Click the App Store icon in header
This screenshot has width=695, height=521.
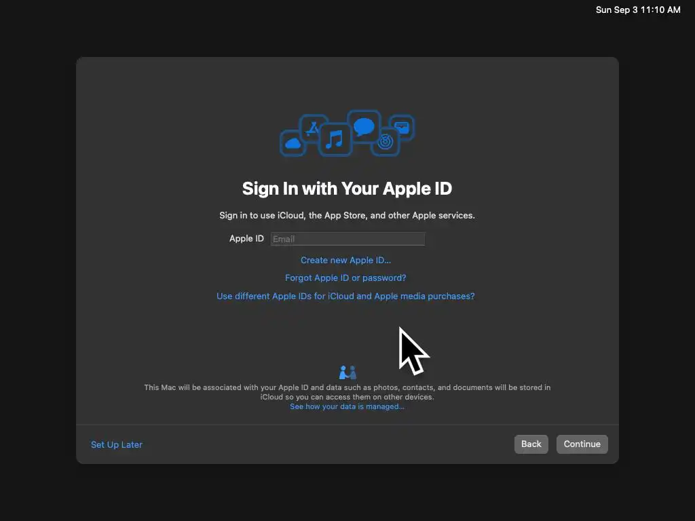click(x=313, y=128)
